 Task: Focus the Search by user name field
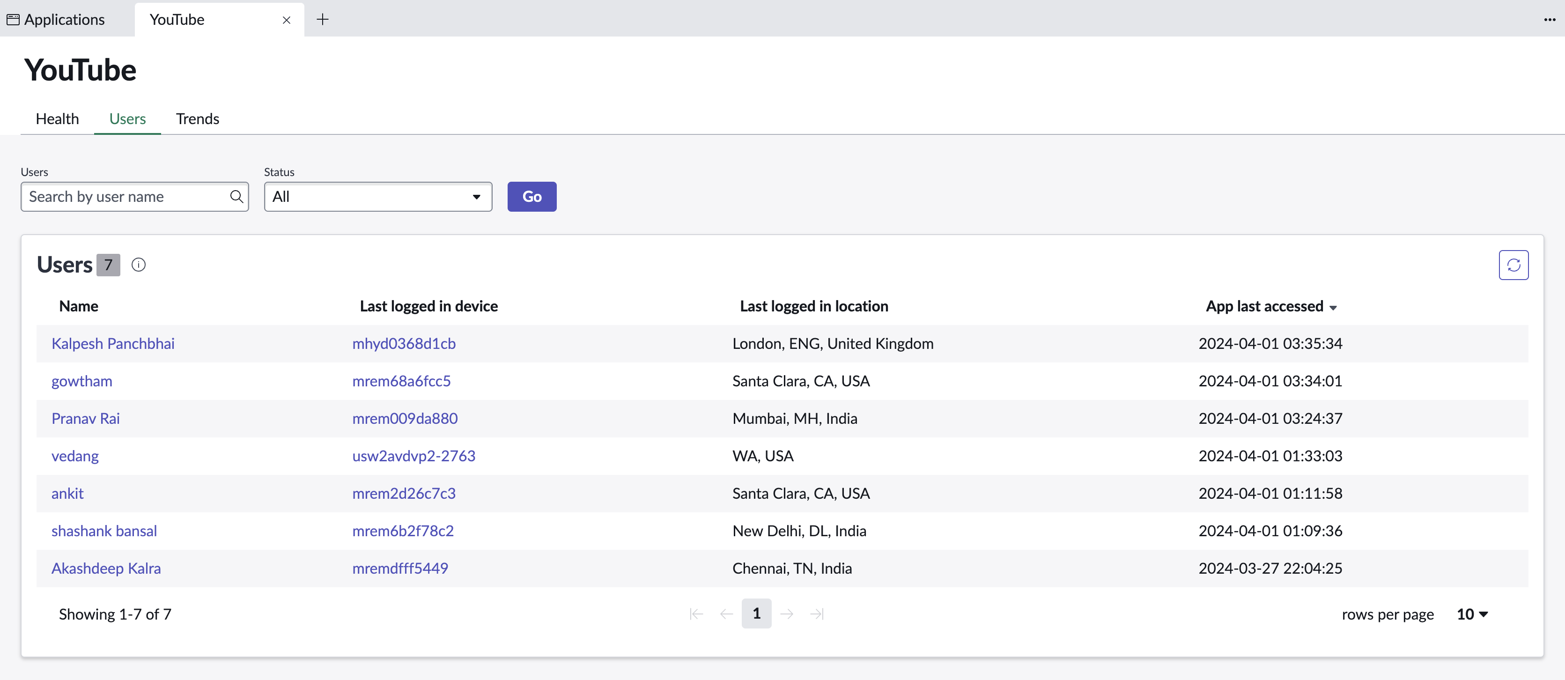tap(135, 197)
